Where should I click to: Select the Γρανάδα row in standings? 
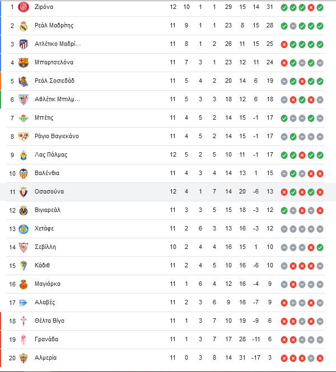click(165, 340)
